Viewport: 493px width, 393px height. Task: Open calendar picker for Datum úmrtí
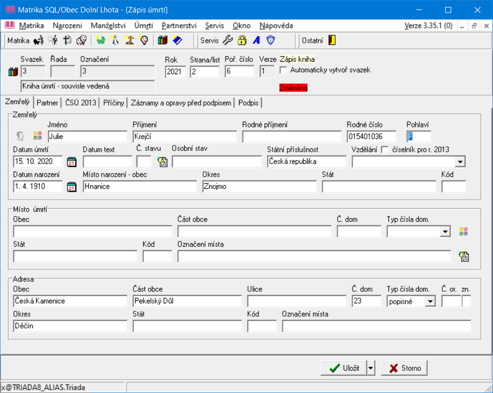(x=71, y=161)
